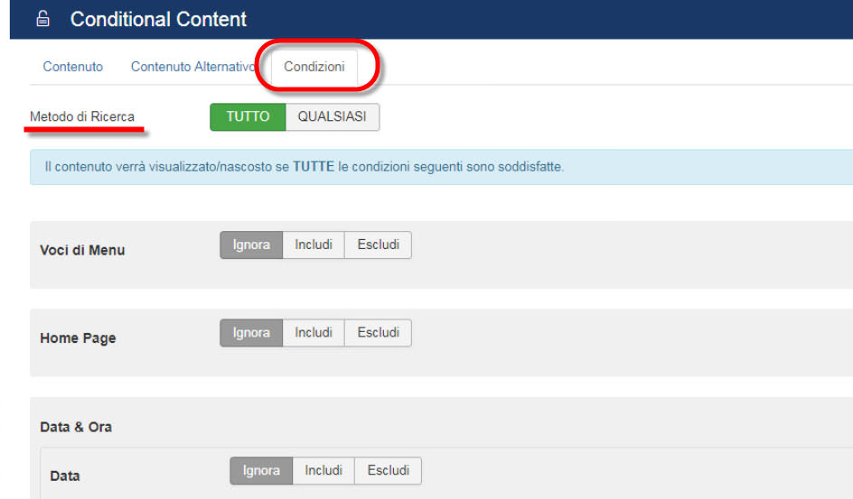Choose Escludi for Home Page
This screenshot has width=853, height=499.
click(x=378, y=333)
